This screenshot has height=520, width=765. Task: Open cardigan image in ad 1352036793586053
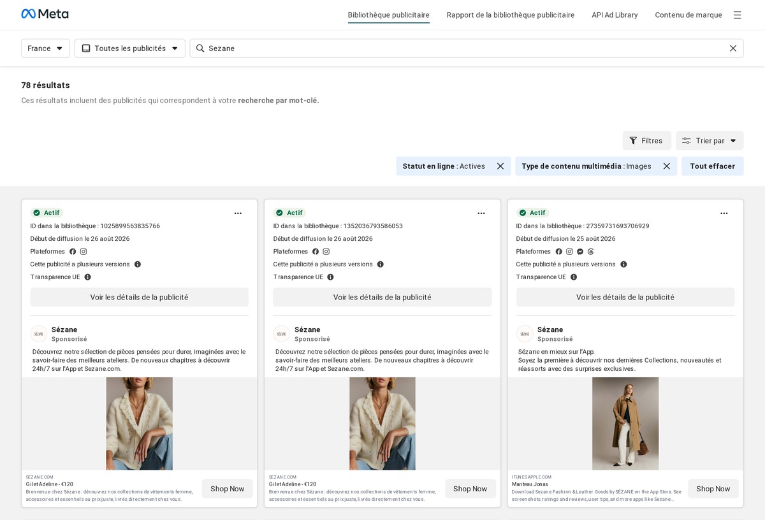pyautogui.click(x=382, y=424)
